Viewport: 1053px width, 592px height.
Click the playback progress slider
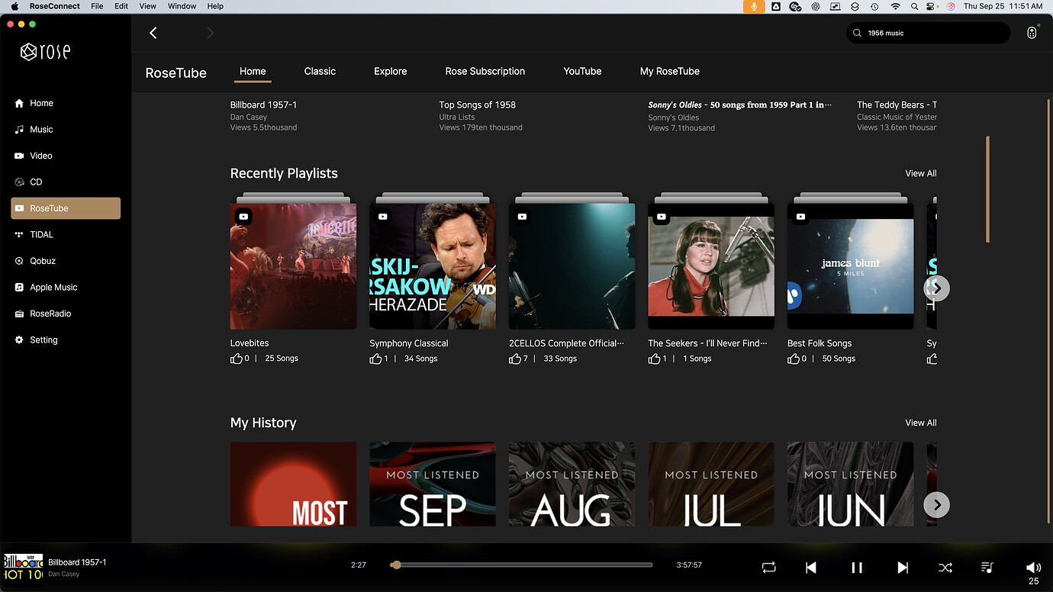point(523,565)
